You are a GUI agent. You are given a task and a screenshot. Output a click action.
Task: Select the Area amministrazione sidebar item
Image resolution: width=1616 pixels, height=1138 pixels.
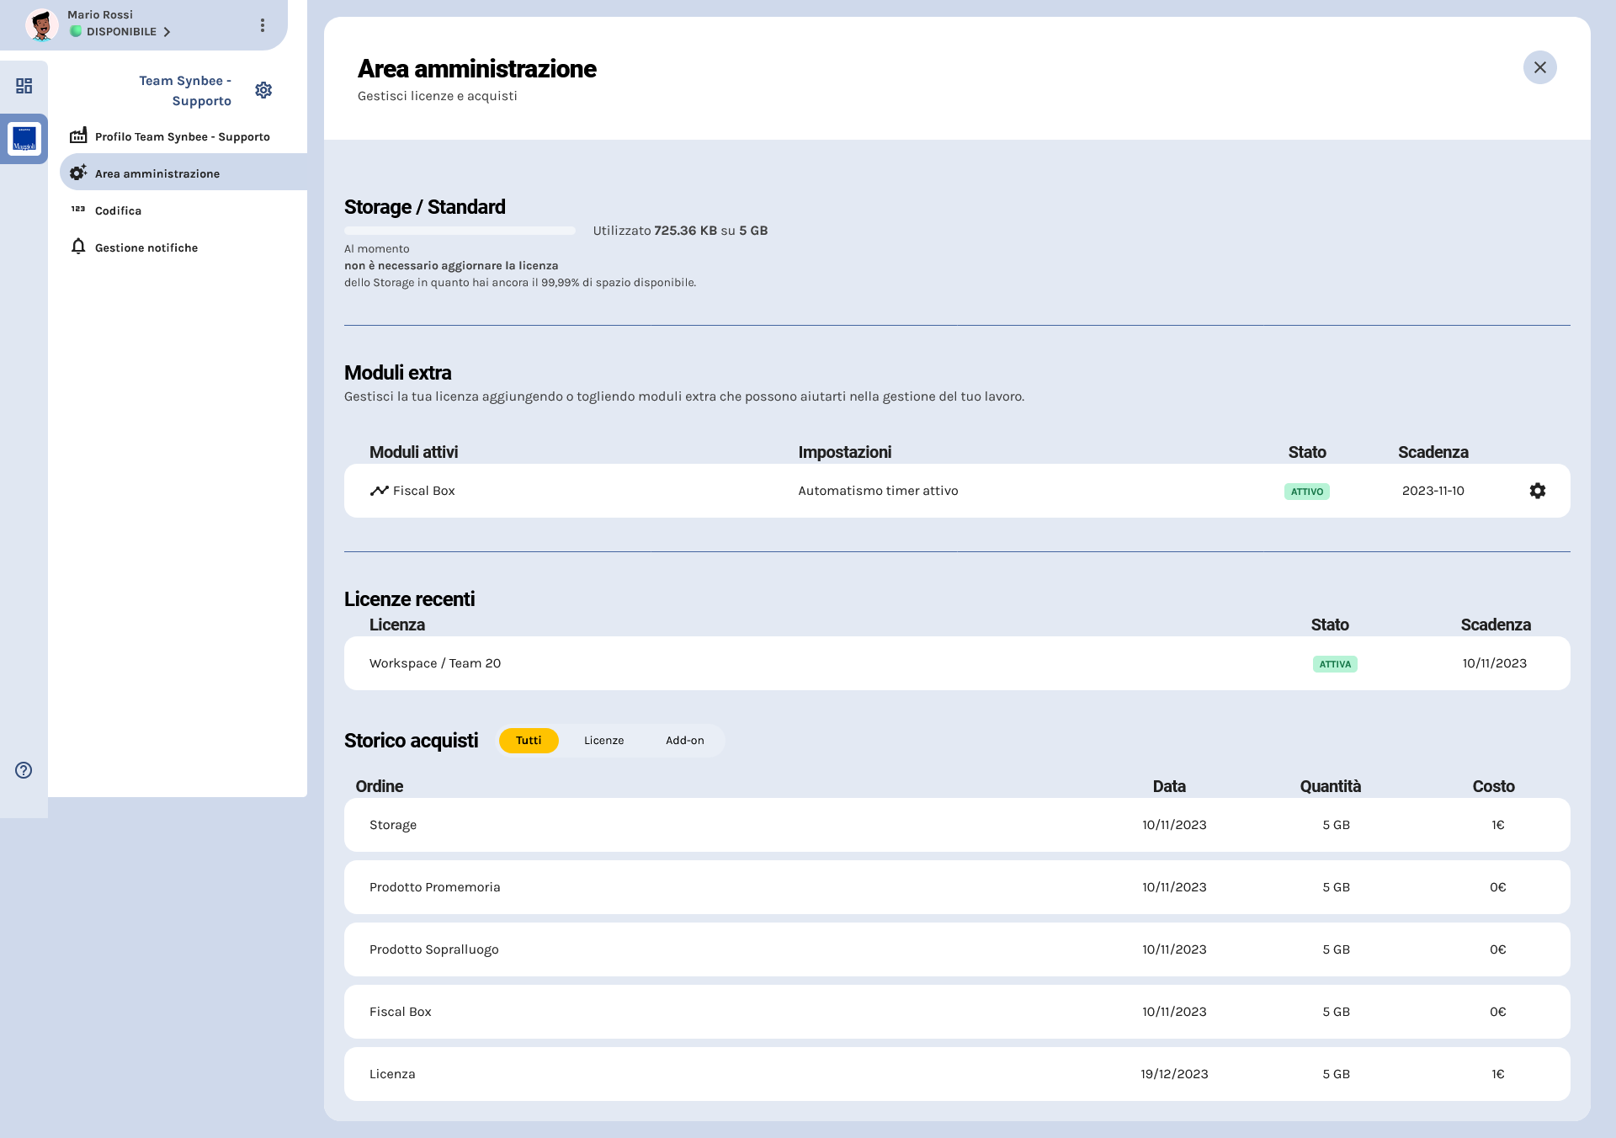[x=157, y=173]
